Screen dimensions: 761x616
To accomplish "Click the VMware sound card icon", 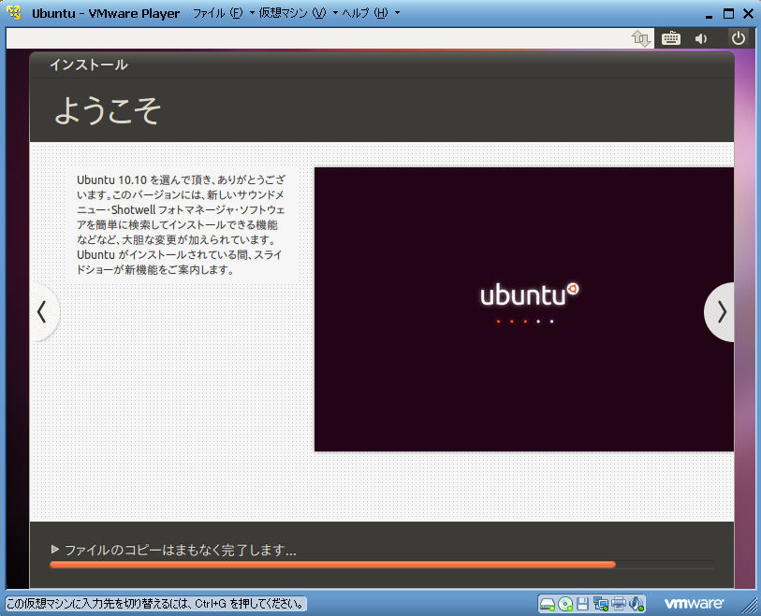I will coord(636,604).
